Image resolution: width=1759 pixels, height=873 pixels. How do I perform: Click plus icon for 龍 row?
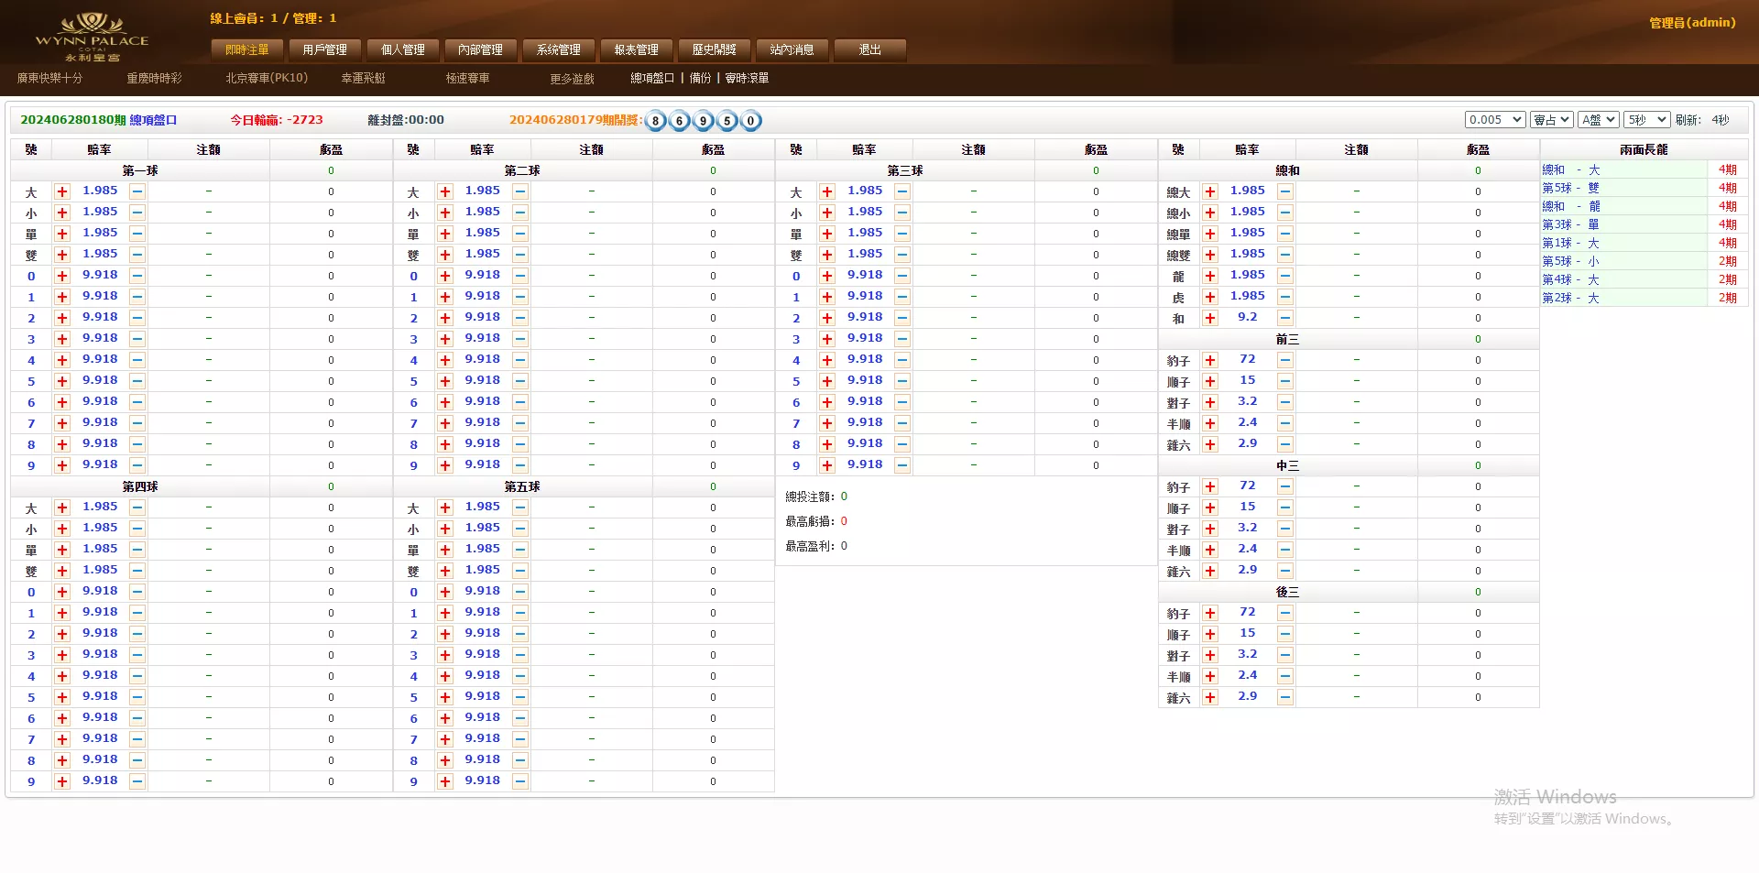(1210, 276)
